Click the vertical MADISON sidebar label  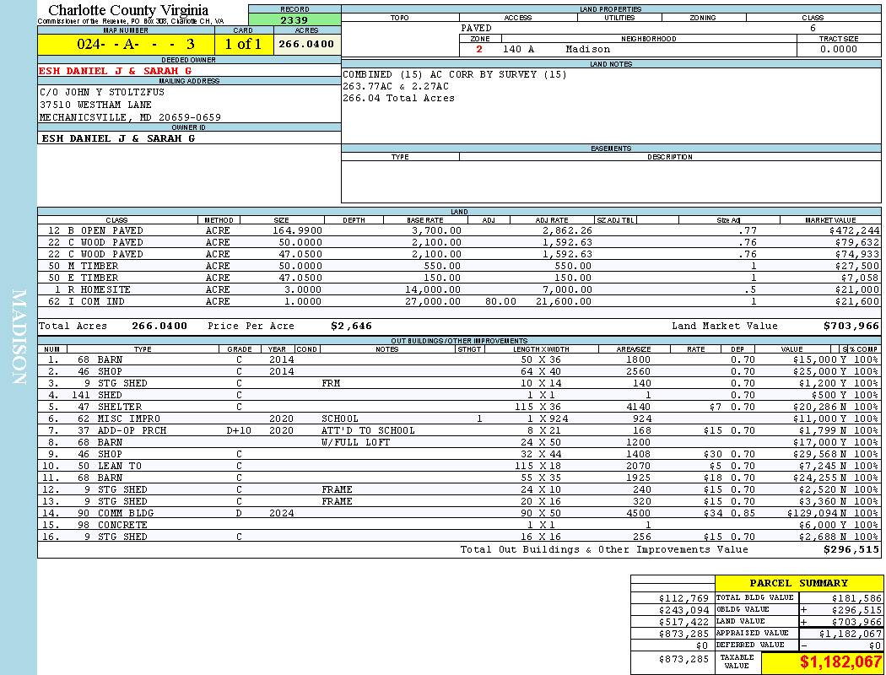click(x=19, y=337)
